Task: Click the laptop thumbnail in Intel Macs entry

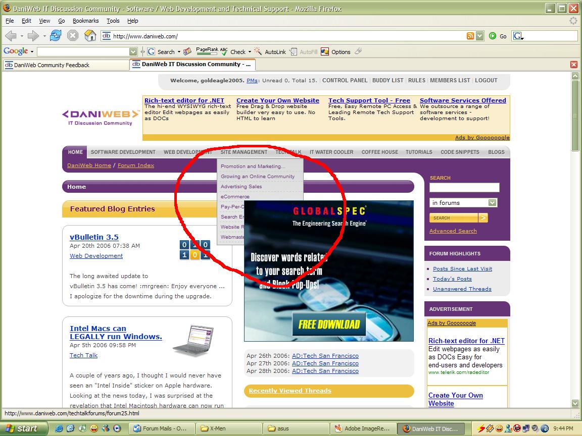Action: pyautogui.click(x=193, y=341)
